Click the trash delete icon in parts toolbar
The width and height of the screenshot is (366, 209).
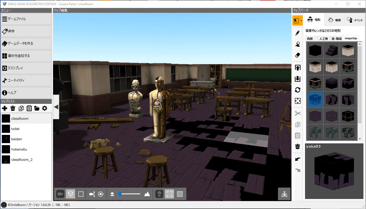(x=298, y=146)
